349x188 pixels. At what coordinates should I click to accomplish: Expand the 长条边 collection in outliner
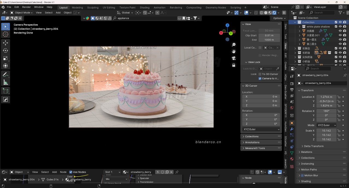click(x=295, y=48)
